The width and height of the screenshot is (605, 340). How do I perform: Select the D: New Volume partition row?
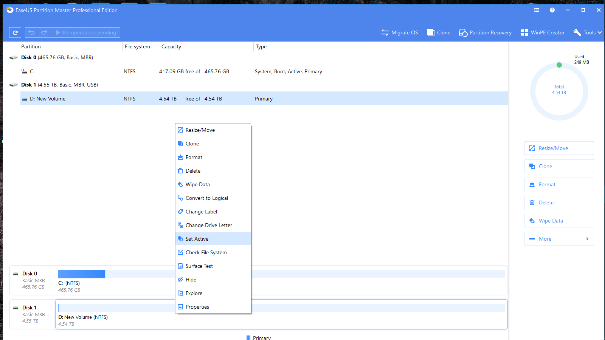coord(264,99)
